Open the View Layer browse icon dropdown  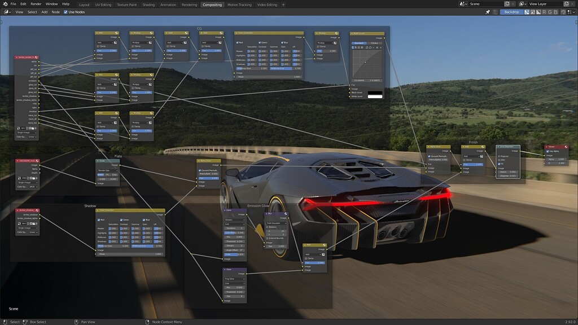click(x=523, y=4)
